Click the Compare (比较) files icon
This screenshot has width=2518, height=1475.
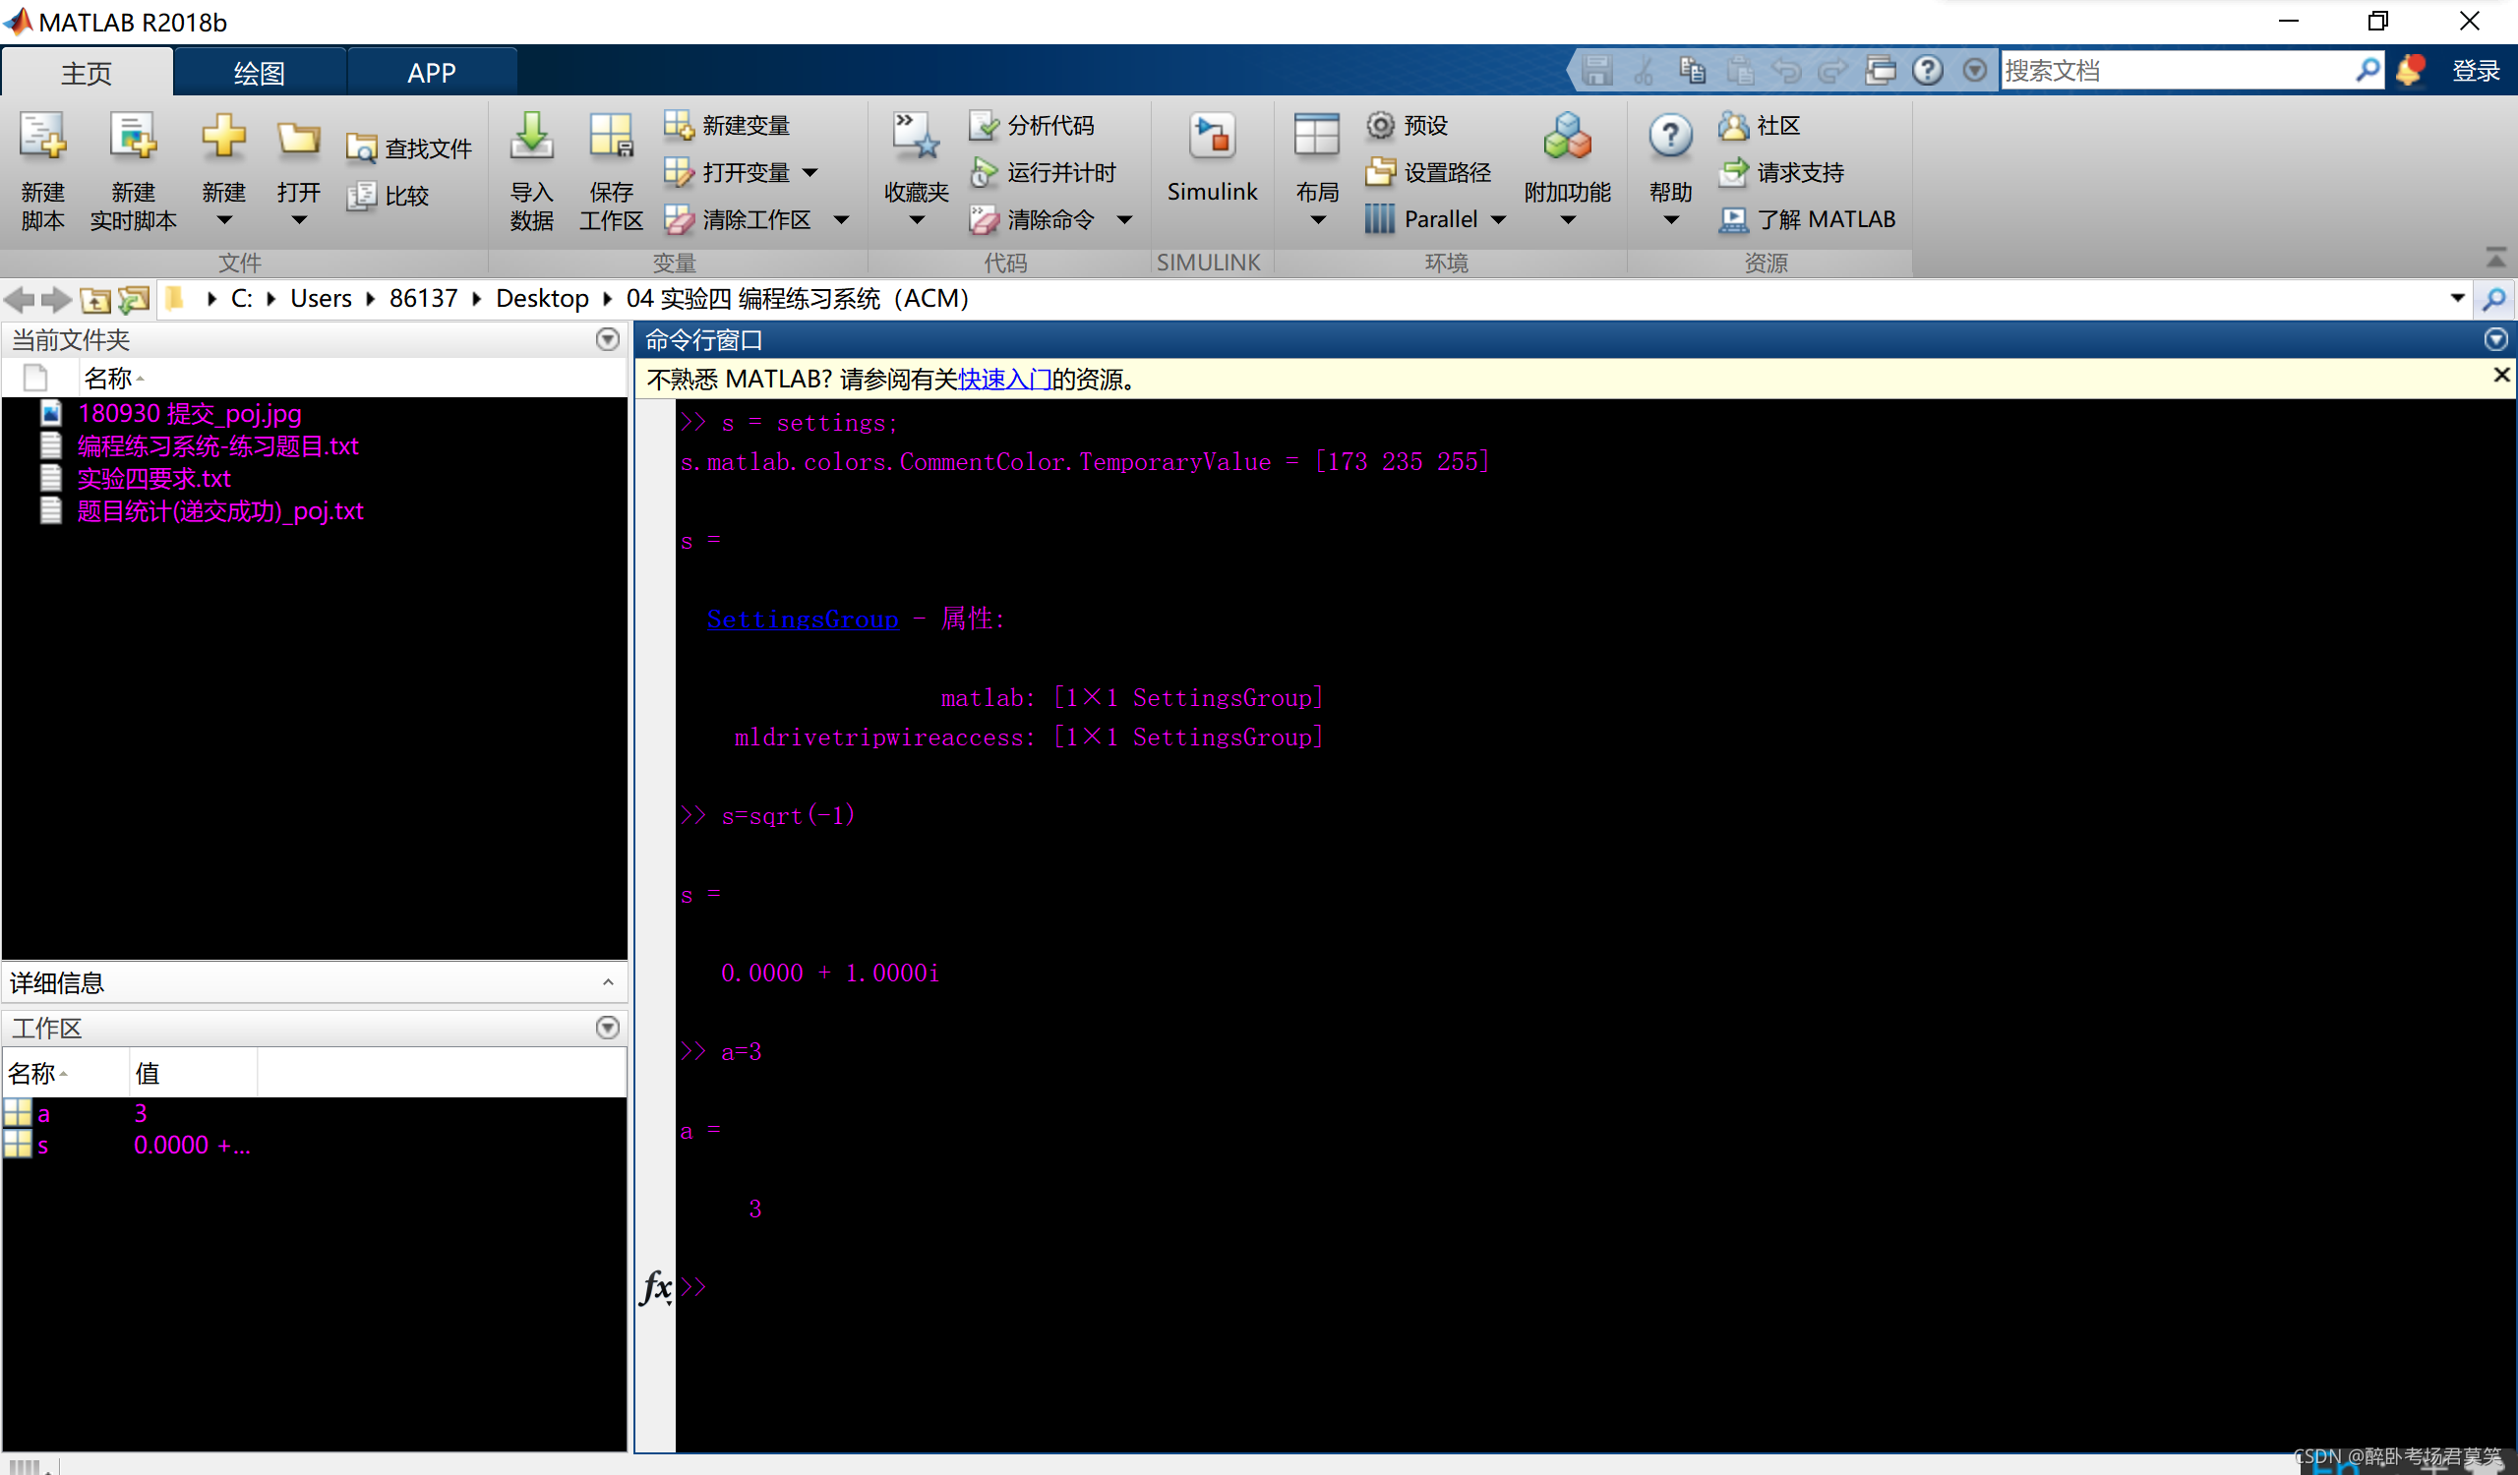[x=361, y=196]
